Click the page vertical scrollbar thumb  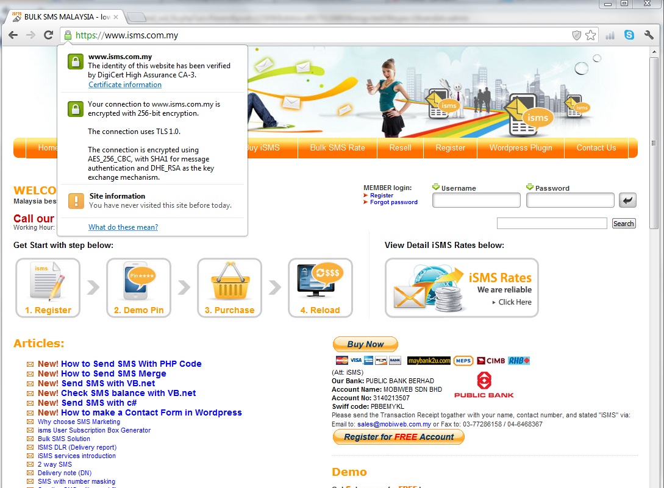pyautogui.click(x=654, y=143)
